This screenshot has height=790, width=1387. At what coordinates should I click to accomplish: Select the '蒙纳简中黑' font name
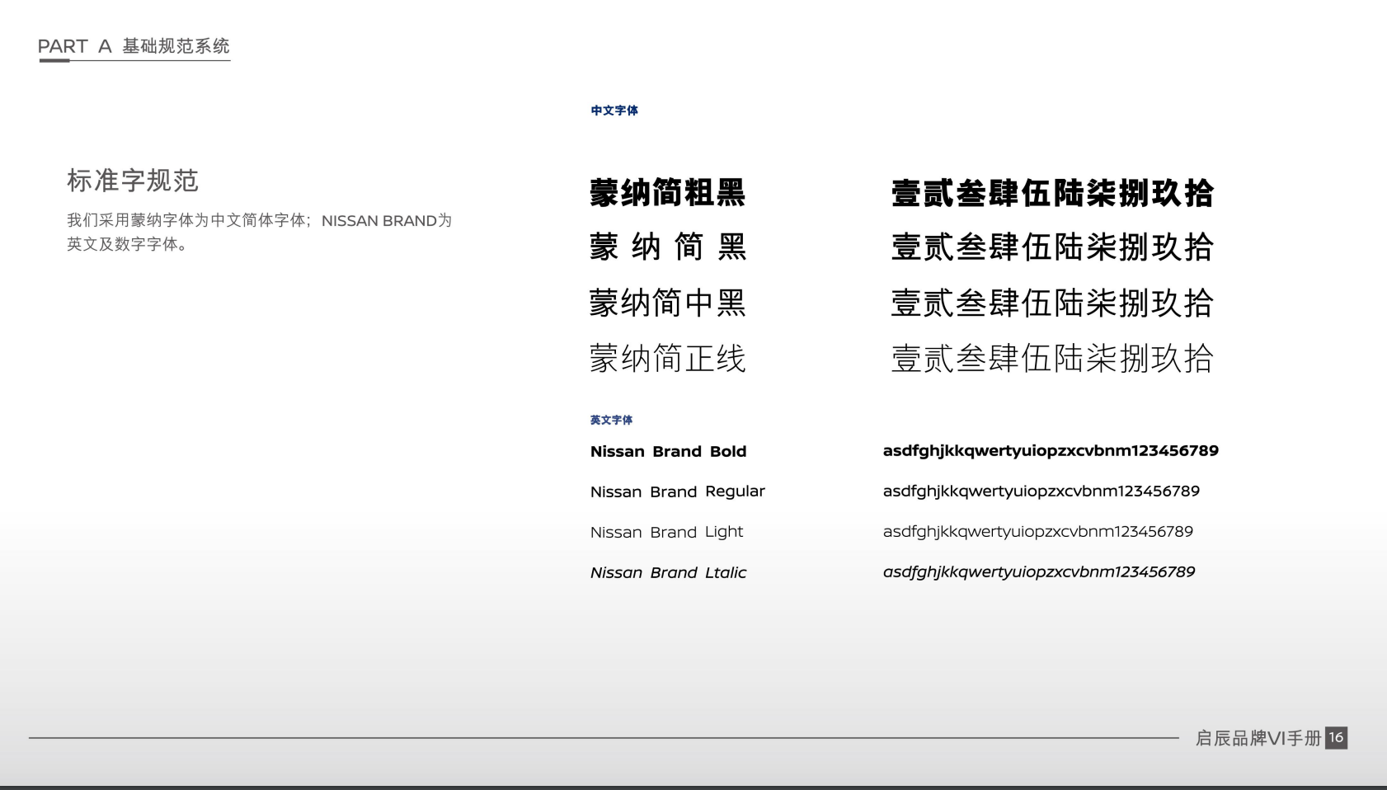[x=668, y=303]
